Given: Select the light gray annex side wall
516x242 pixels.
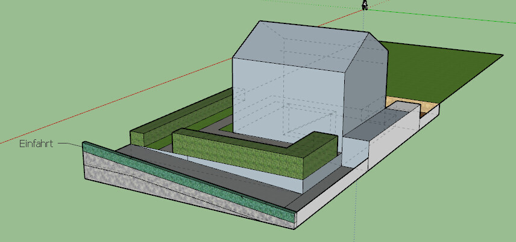Looking at the screenshot, I should [x=392, y=137].
